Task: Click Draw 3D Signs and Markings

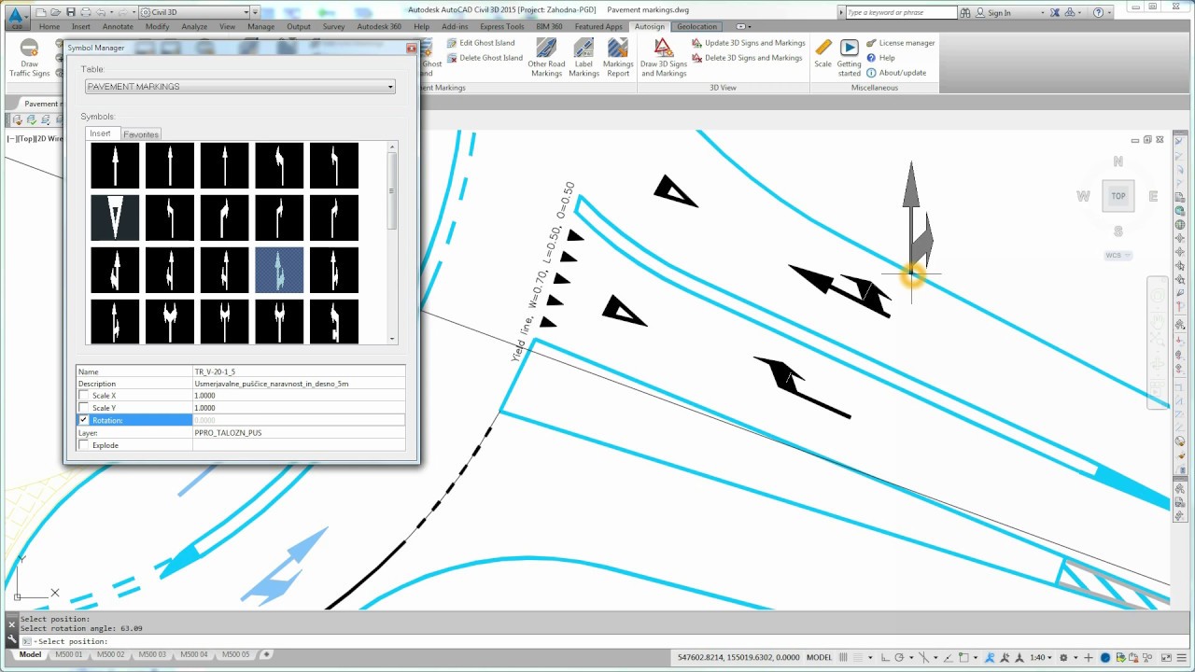Action: [664, 58]
